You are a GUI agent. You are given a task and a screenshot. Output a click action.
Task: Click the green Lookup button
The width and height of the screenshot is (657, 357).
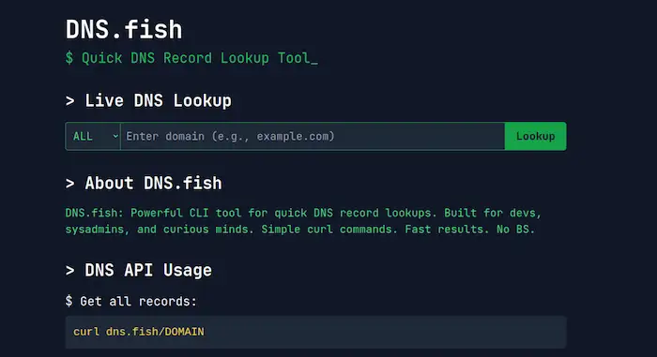[536, 136]
